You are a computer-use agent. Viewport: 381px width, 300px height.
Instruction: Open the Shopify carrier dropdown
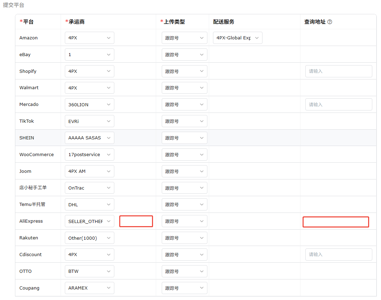tap(90, 71)
